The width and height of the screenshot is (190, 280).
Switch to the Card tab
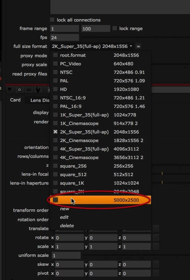pos(15,100)
